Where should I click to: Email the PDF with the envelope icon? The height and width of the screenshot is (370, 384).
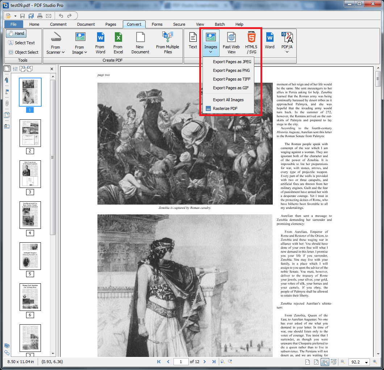pyautogui.click(x=49, y=16)
